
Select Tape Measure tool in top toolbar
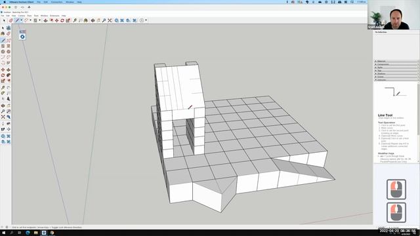click(75, 20)
